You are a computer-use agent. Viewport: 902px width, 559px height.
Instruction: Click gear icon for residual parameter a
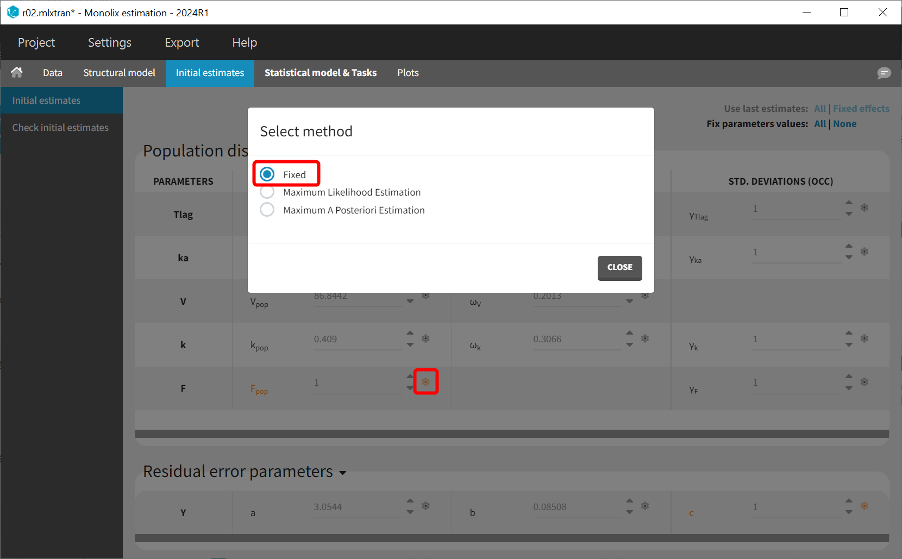(x=425, y=506)
